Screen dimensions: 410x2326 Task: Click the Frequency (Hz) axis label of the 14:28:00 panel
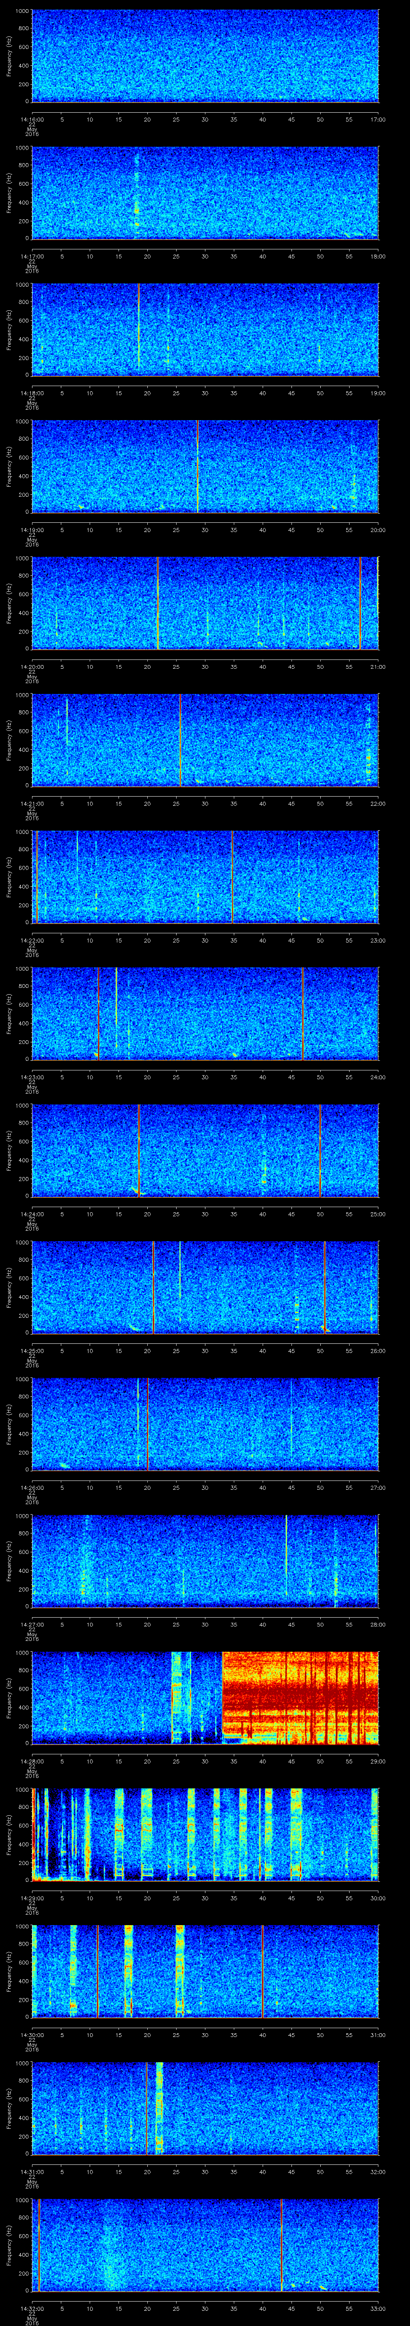(x=9, y=1699)
